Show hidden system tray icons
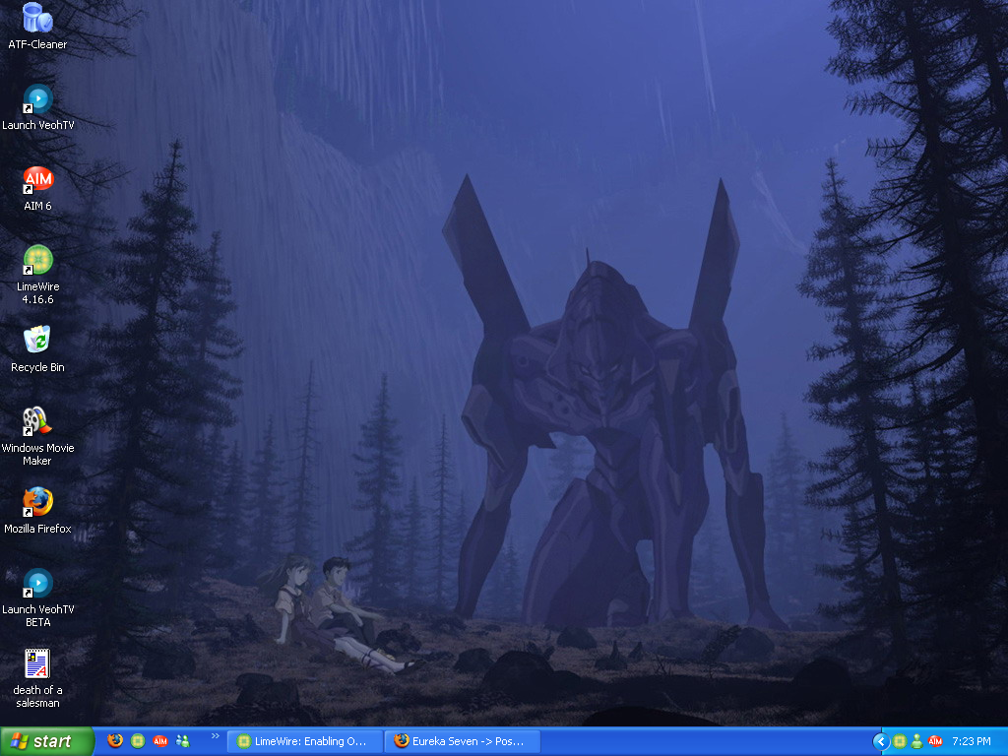Image resolution: width=1008 pixels, height=756 pixels. point(881,741)
